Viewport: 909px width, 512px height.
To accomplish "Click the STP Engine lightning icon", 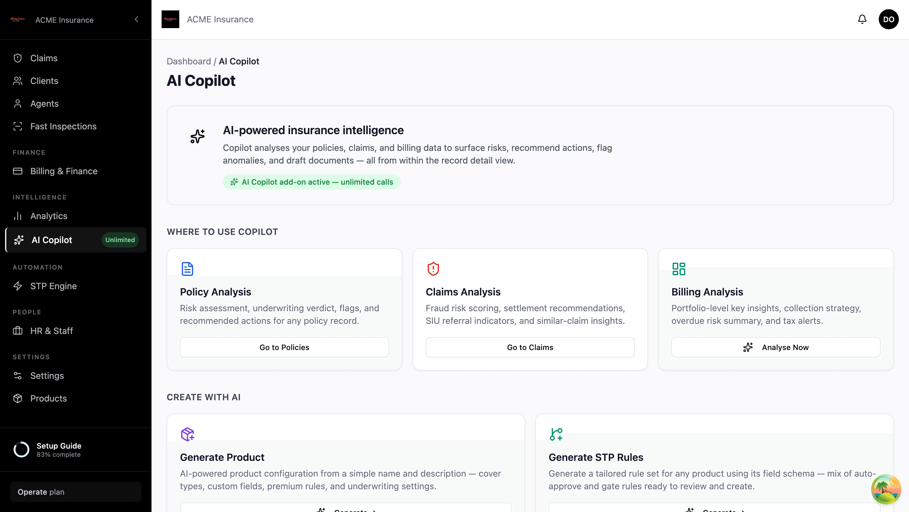I will pos(18,286).
